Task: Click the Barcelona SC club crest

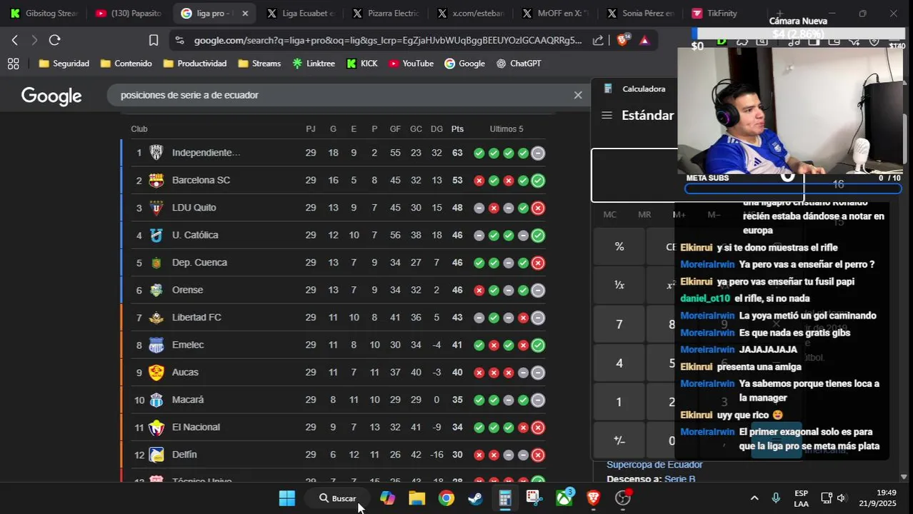Action: pos(156,181)
